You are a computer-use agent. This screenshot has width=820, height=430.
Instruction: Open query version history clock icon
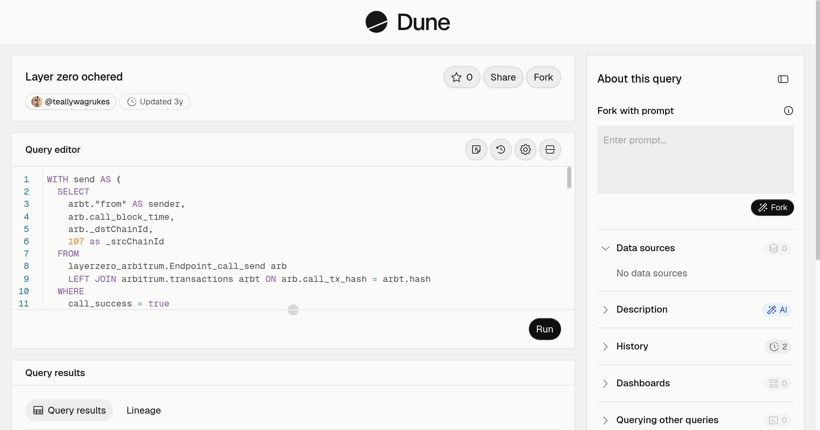pos(501,149)
